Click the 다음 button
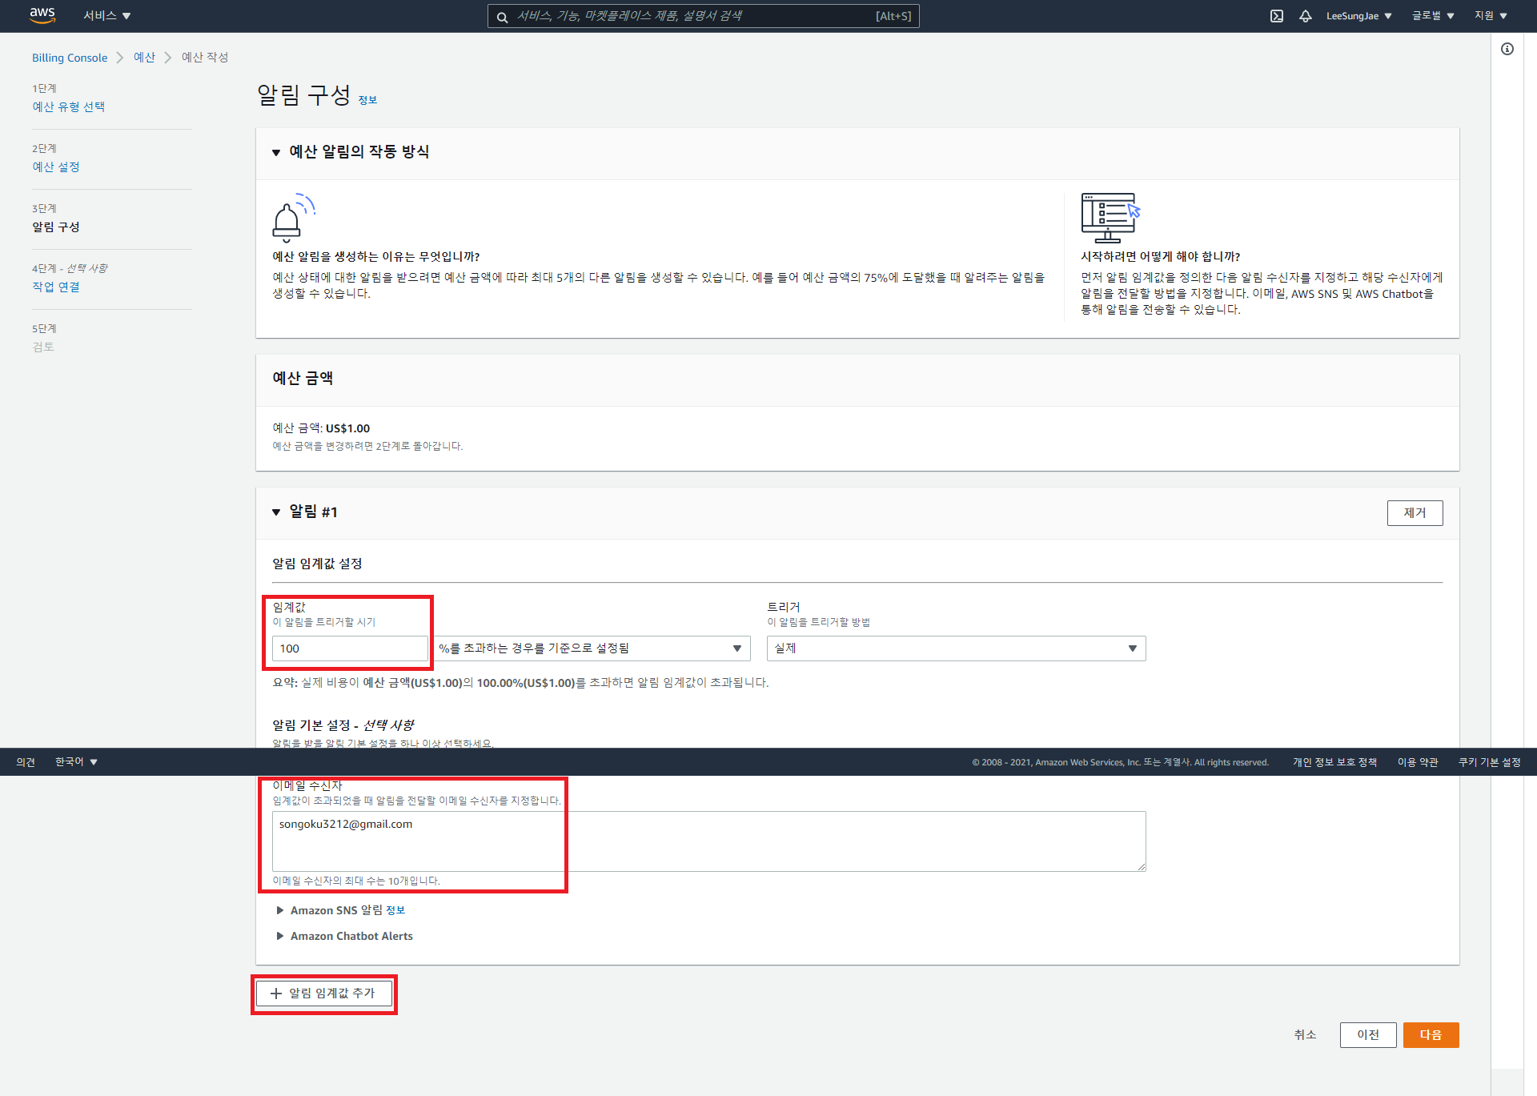1537x1096 pixels. pyautogui.click(x=1431, y=1035)
